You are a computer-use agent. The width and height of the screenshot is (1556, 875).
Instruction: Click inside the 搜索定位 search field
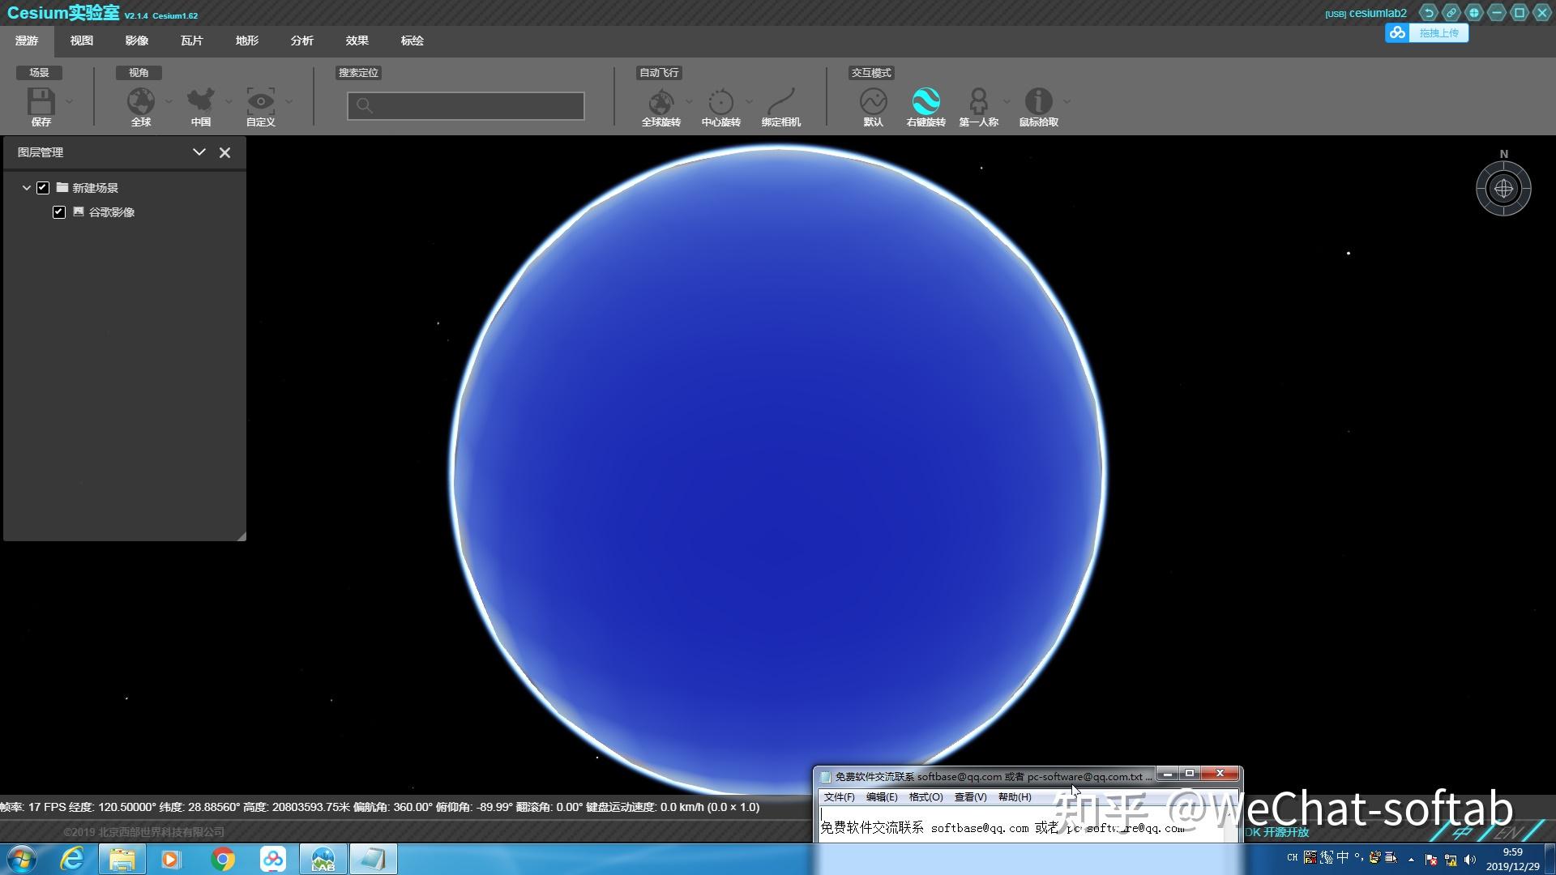click(474, 106)
